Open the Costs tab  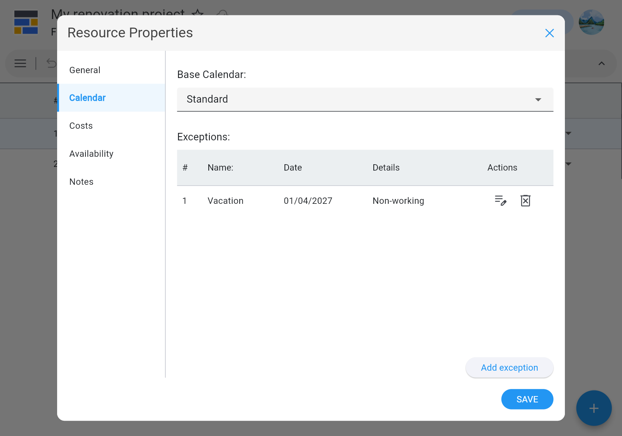tap(81, 126)
